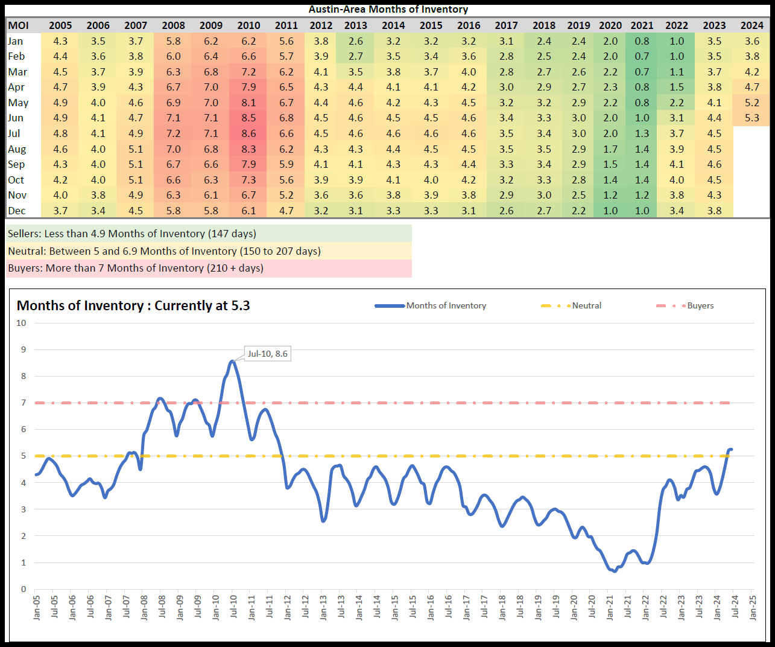
Task: Select the 2024 column header
Action: click(751, 25)
